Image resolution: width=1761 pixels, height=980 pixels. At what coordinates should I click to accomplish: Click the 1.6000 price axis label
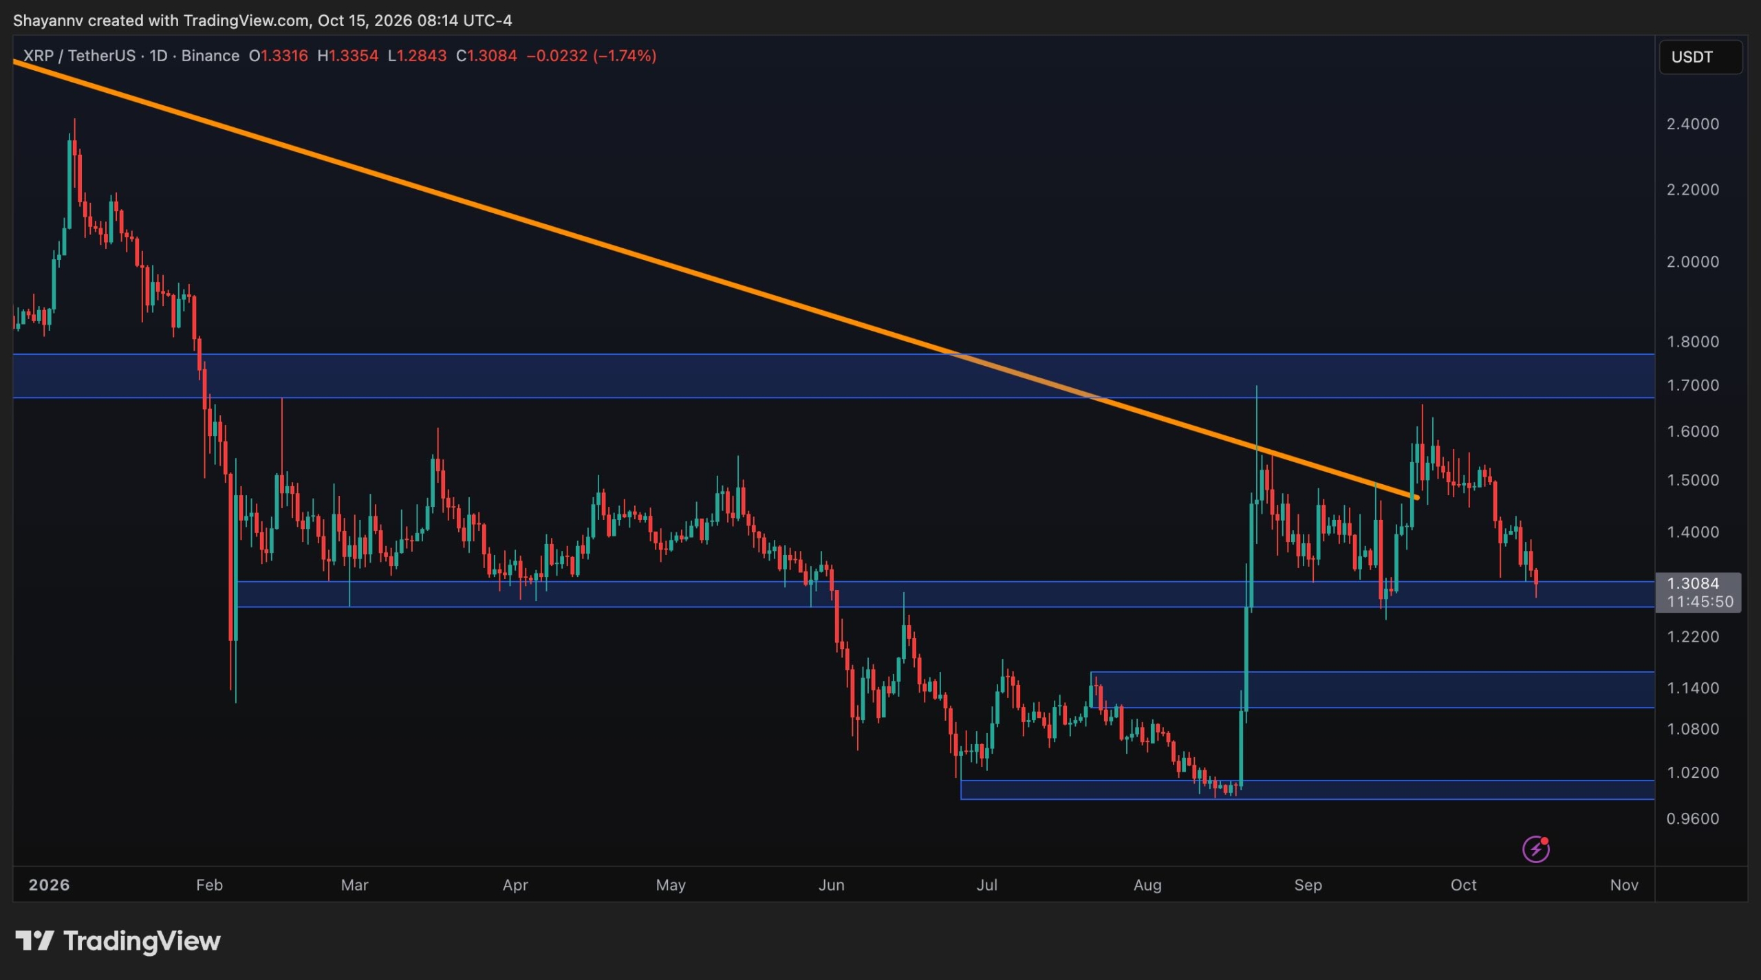click(x=1692, y=431)
